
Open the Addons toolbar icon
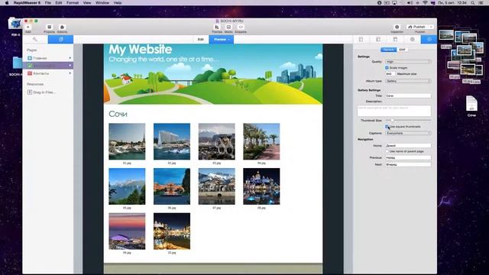62,27
